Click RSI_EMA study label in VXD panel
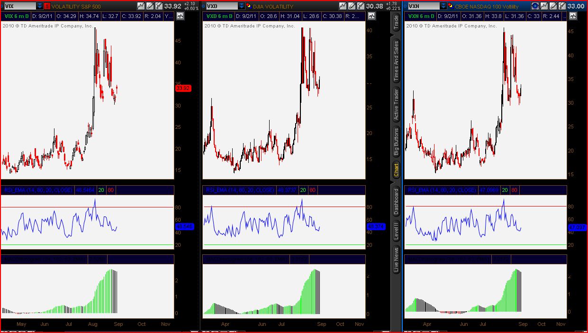Screen dimensions: 588x333 coord(240,190)
